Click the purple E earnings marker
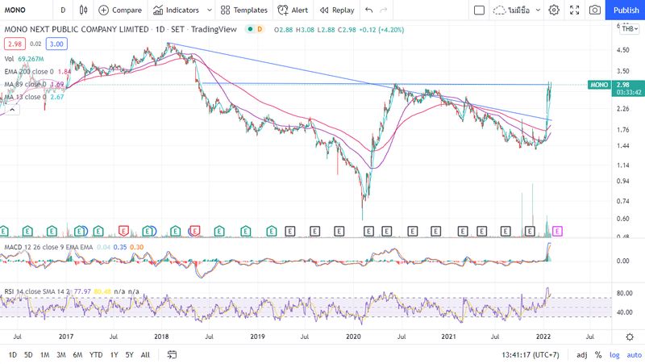Screen dimensions: 645x364 pos(557,232)
